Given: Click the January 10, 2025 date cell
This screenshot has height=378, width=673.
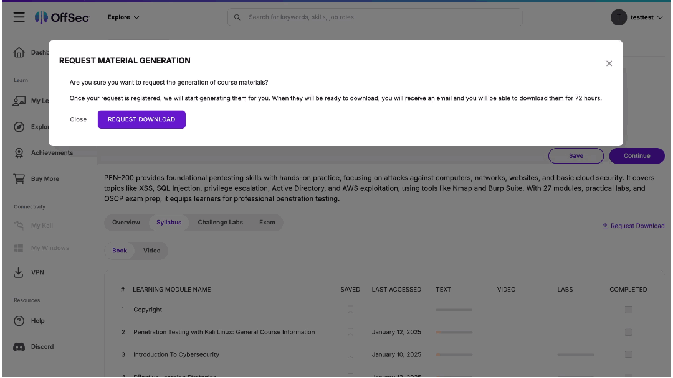Looking at the screenshot, I should coord(396,354).
